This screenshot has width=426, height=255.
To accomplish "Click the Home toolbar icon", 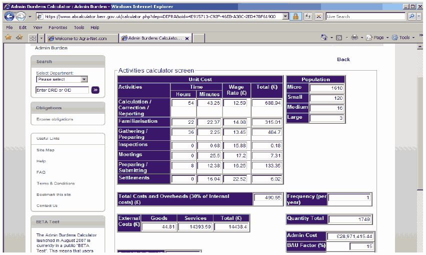I will pos(324,38).
